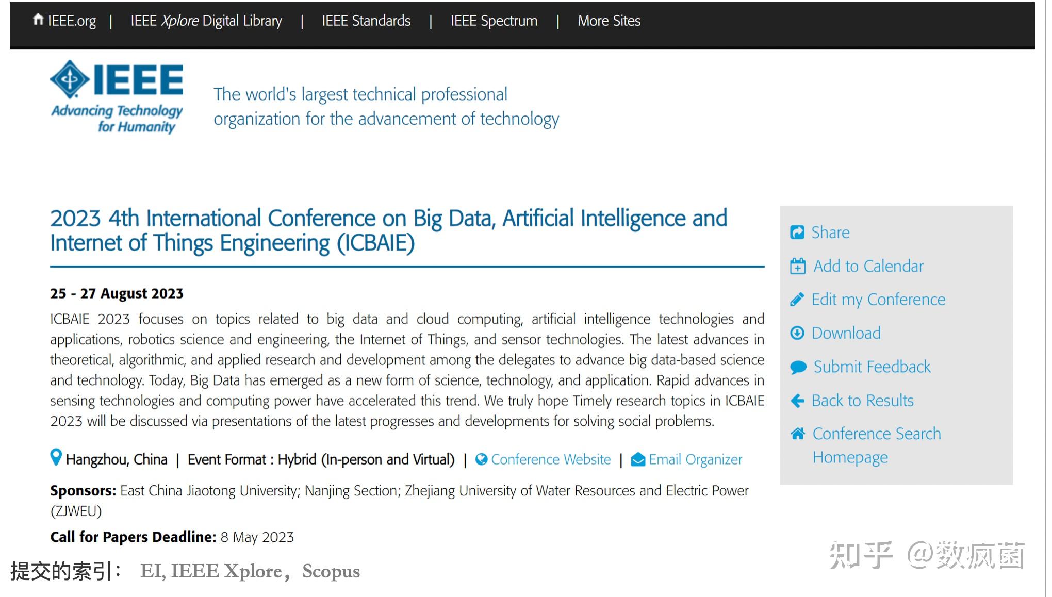1052x597 pixels.
Task: Click the Add to Calendar icon
Action: [x=797, y=266]
